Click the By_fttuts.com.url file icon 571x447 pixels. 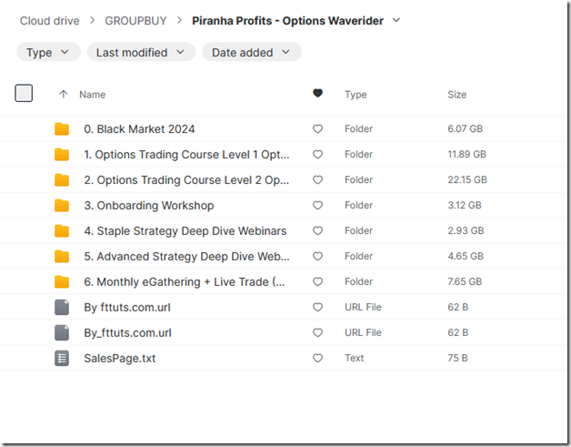point(61,333)
